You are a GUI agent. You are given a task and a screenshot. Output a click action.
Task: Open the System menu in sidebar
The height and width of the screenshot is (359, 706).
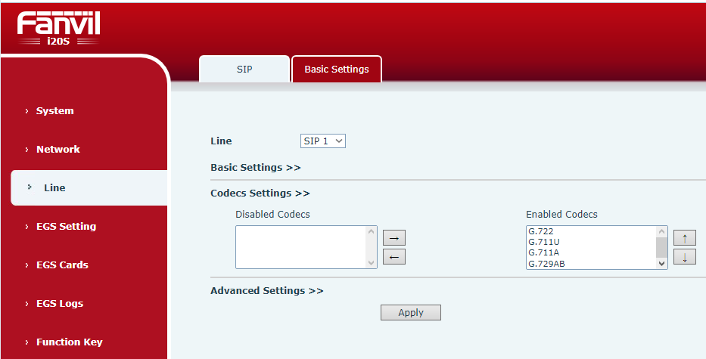pos(54,111)
